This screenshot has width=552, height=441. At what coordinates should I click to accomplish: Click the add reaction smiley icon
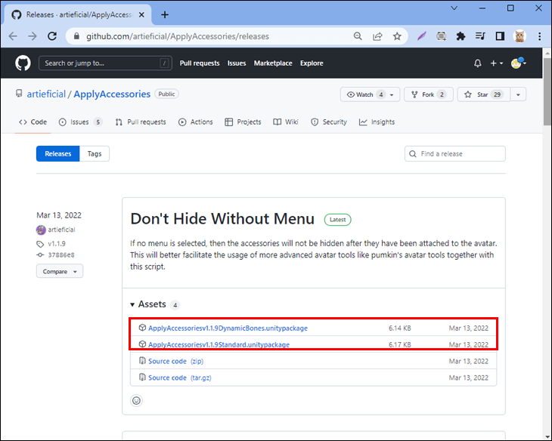click(x=136, y=400)
